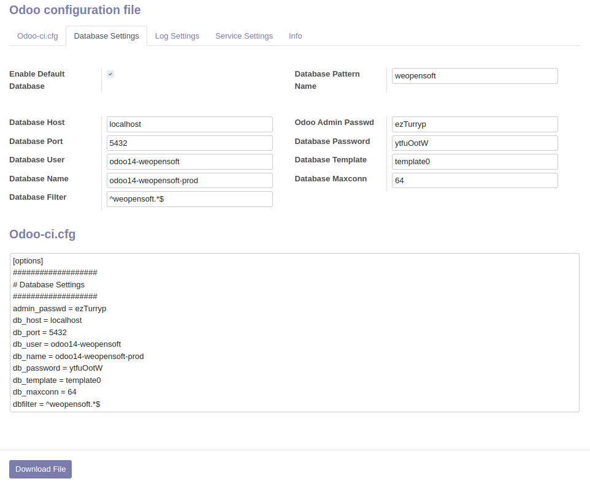The height and width of the screenshot is (484, 590).
Task: Open the Odoo-ci.cfg tab
Action: (x=37, y=36)
